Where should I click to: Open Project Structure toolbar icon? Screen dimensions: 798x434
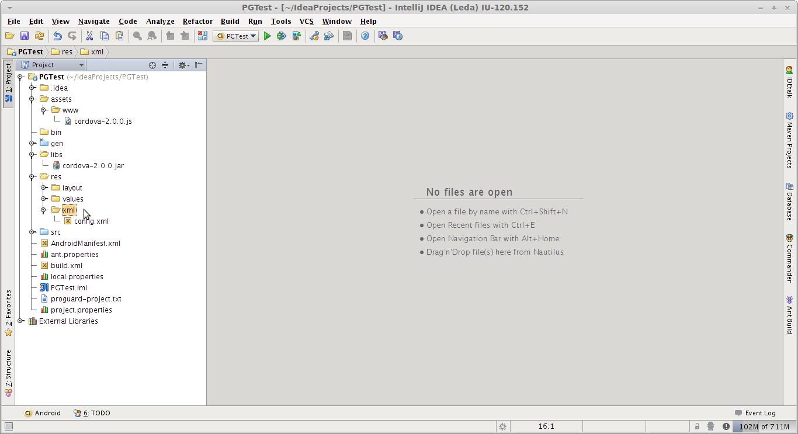pos(329,36)
